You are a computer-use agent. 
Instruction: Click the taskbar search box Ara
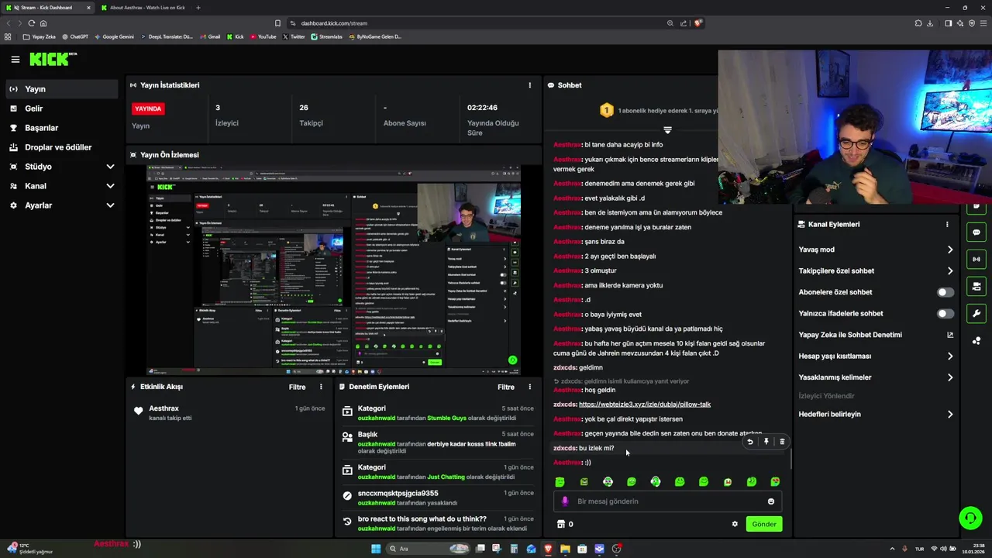(429, 549)
